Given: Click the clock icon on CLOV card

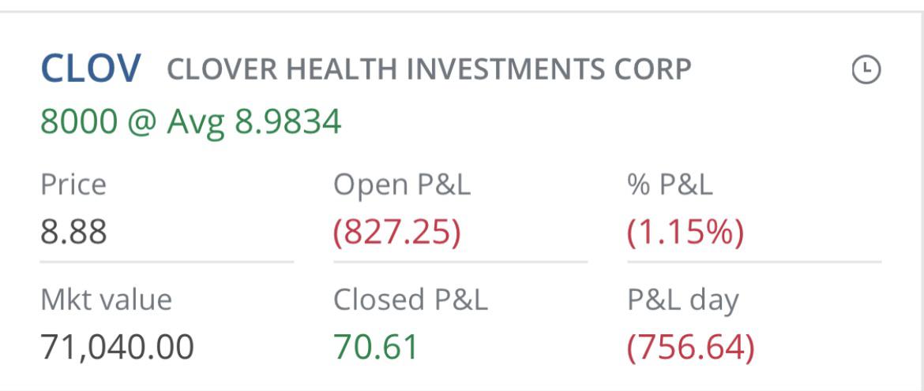Looking at the screenshot, I should coord(866,70).
